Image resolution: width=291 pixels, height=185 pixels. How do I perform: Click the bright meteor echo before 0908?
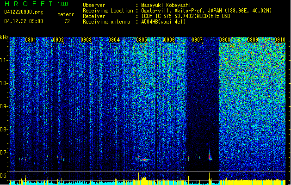pyautogui.click(x=210, y=156)
